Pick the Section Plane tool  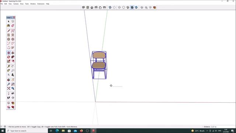point(13,98)
